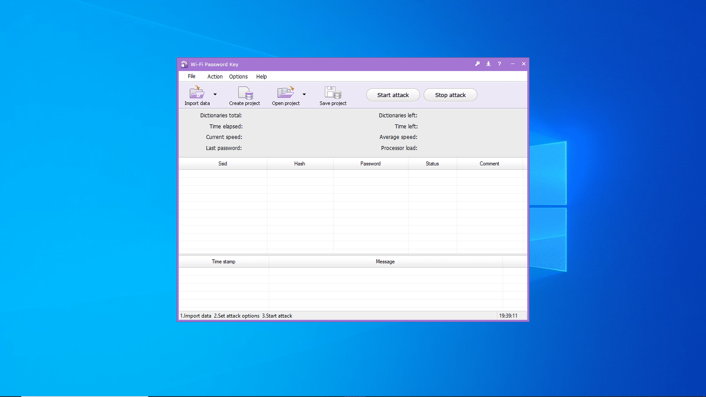Click the Import data folder icon
Screen dimensions: 706x397
197,93
